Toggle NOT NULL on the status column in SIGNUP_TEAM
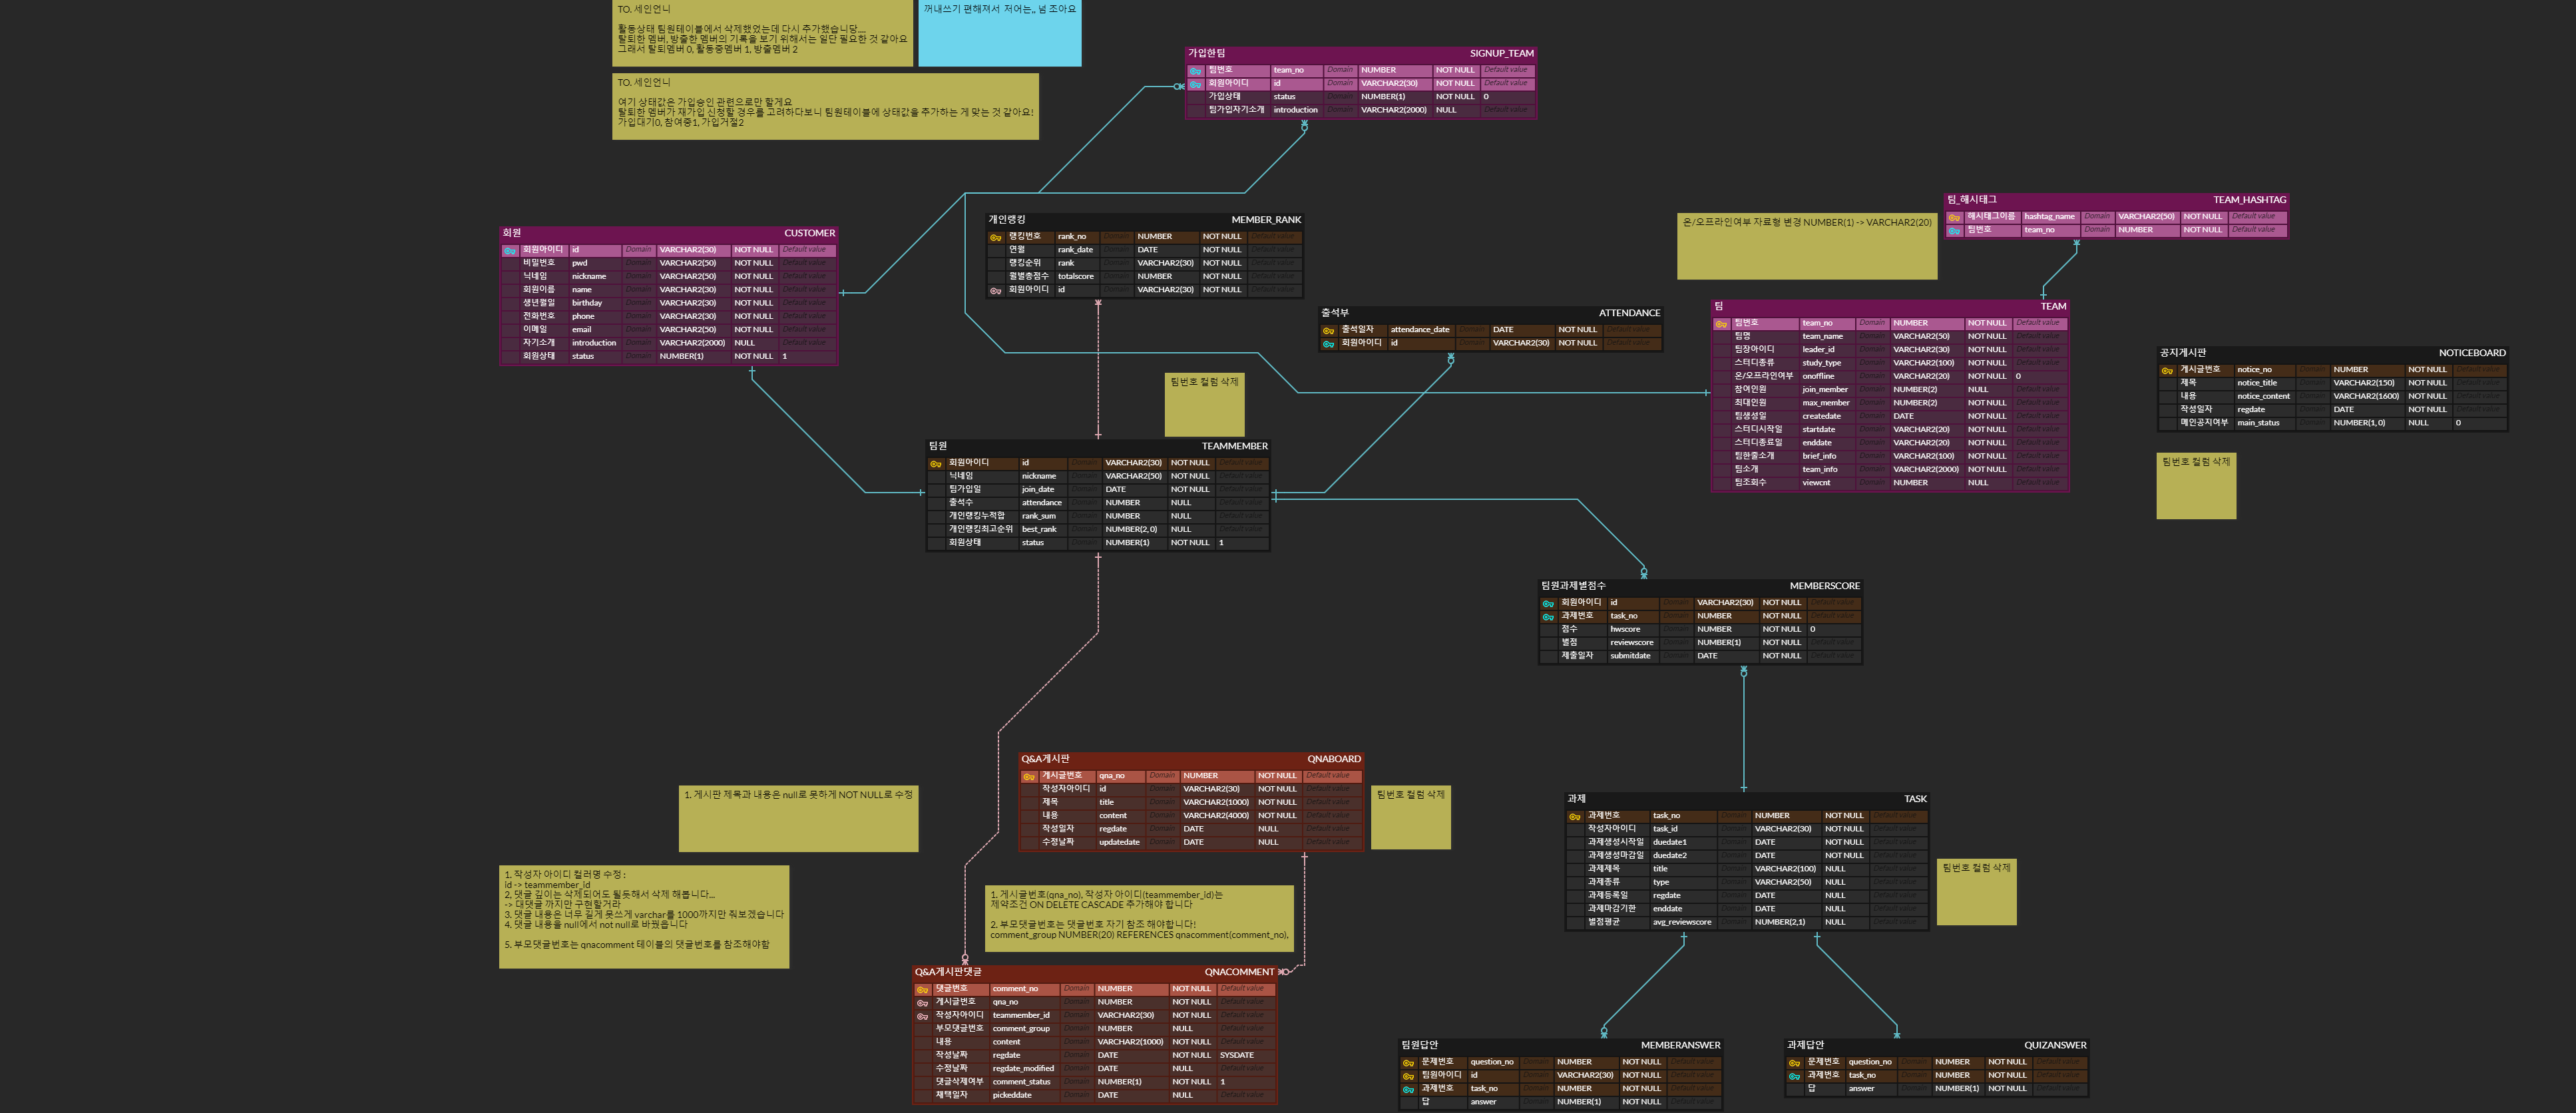Viewport: 2576px width, 1113px height. 1455,96
